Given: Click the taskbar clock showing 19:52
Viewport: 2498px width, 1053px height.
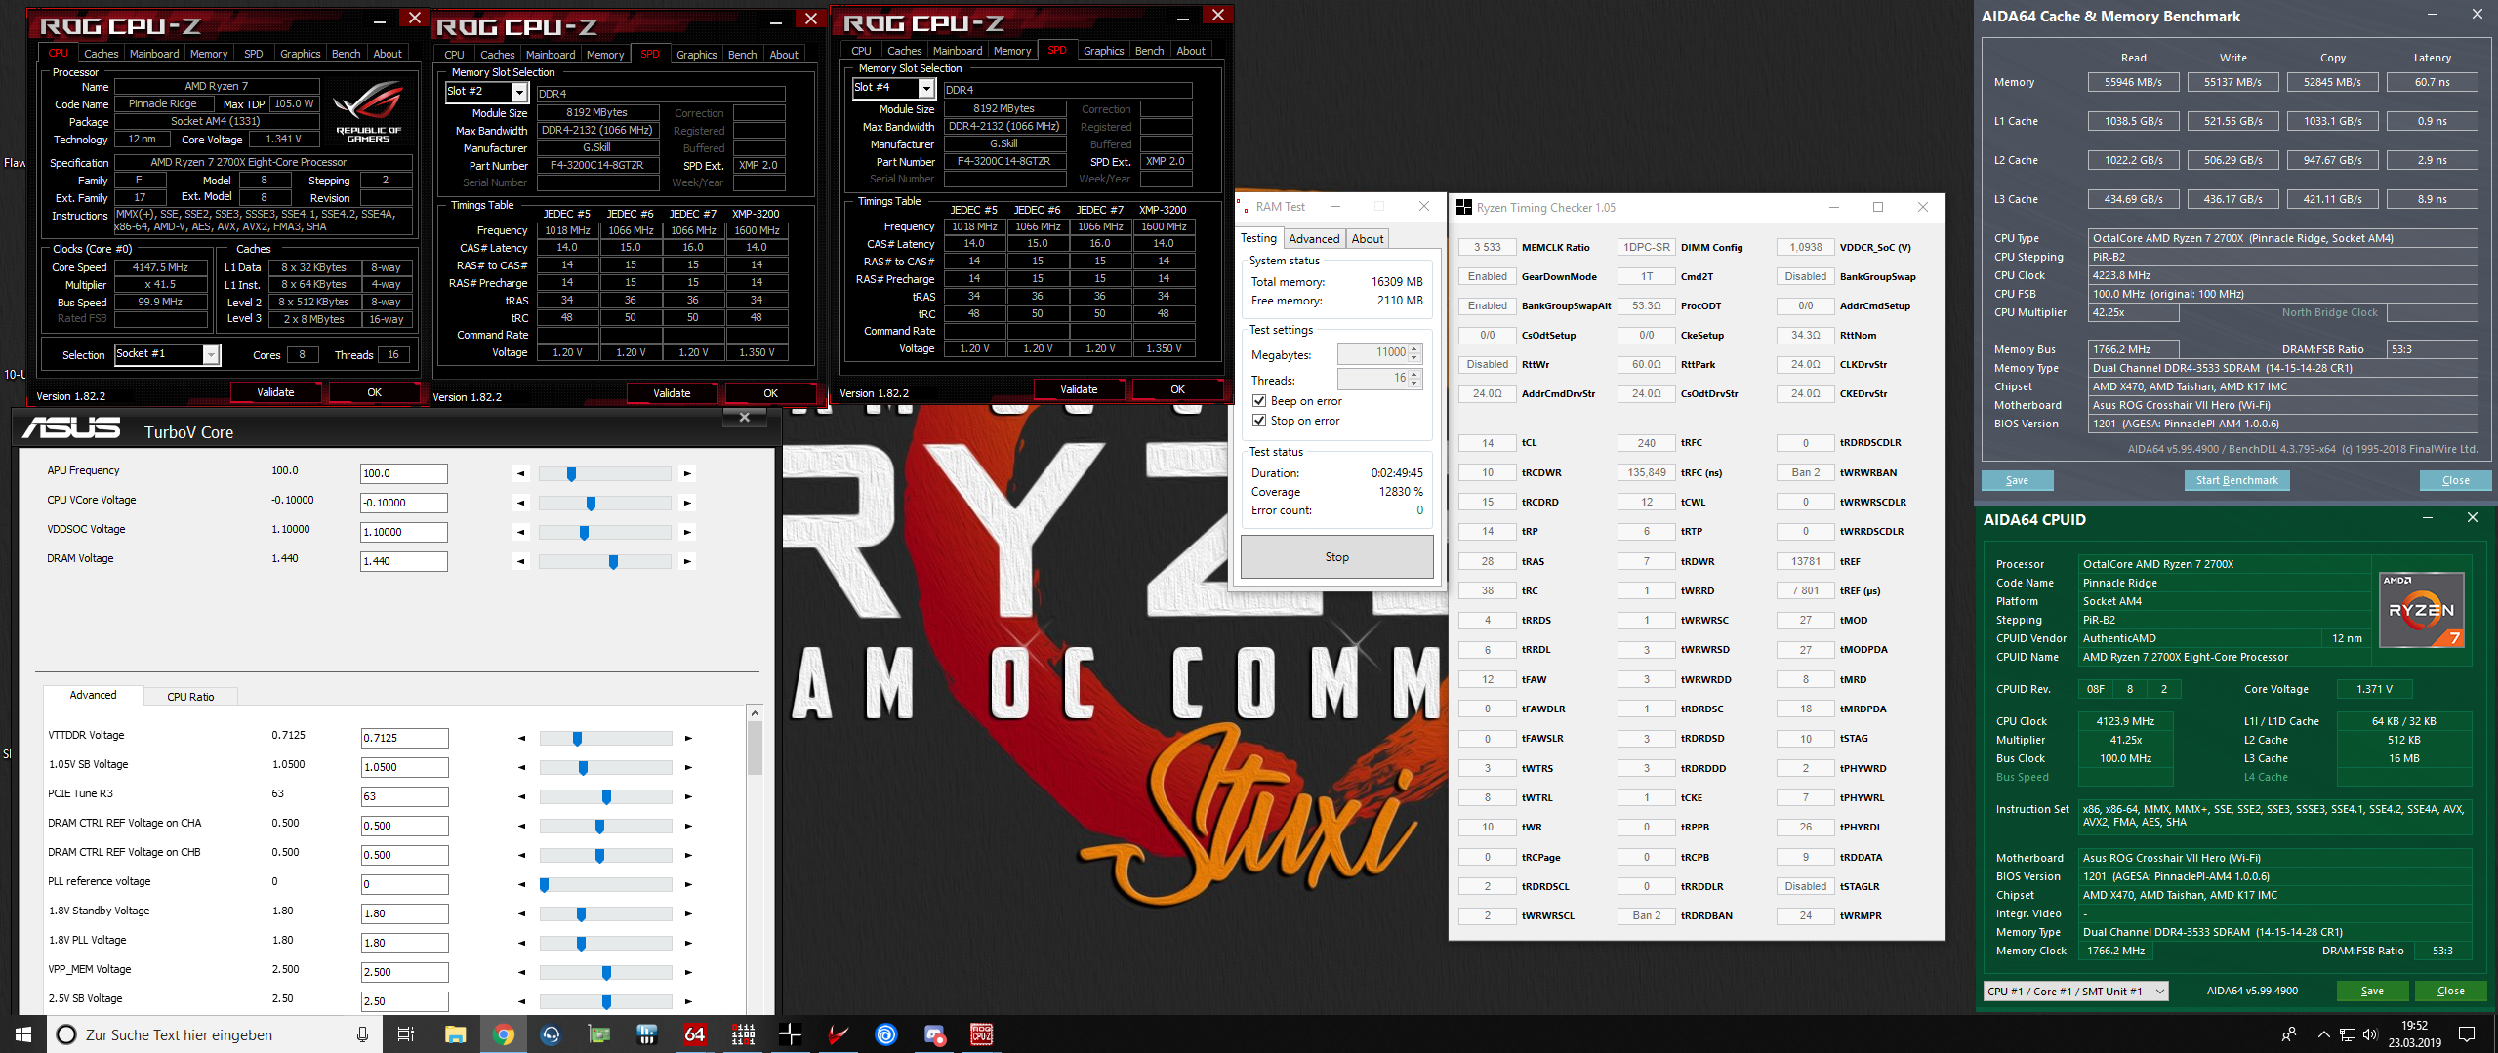Looking at the screenshot, I should [2414, 1034].
